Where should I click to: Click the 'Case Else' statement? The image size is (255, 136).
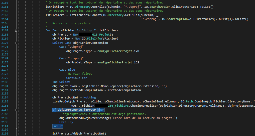[67, 70]
